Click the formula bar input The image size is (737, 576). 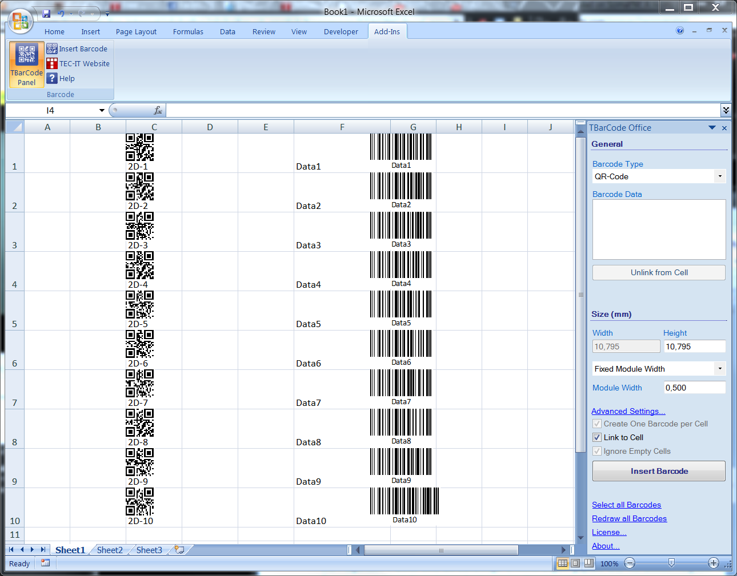(443, 110)
